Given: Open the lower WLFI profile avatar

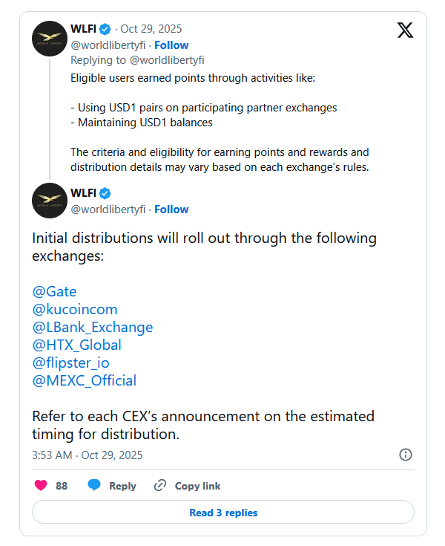Looking at the screenshot, I should [x=50, y=201].
